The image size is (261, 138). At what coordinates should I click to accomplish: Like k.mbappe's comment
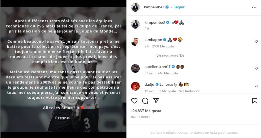click(x=256, y=41)
